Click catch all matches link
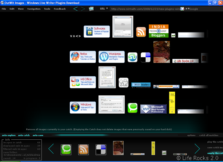The height and width of the screenshot is (162, 223). pyautogui.click(x=209, y=135)
